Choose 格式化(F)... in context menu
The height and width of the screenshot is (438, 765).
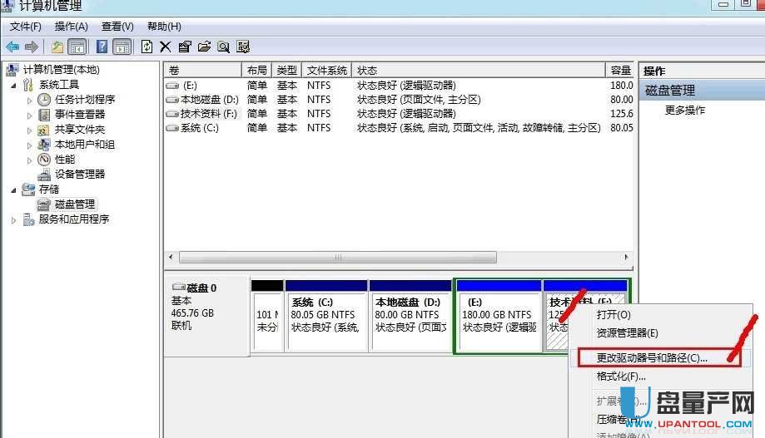tap(621, 376)
